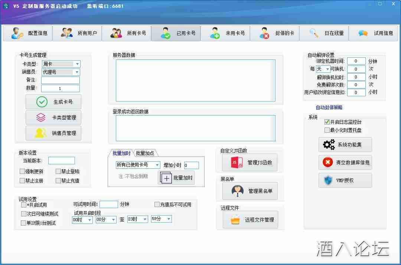
Task: Open the 自动封停策略 link
Action: 328,107
